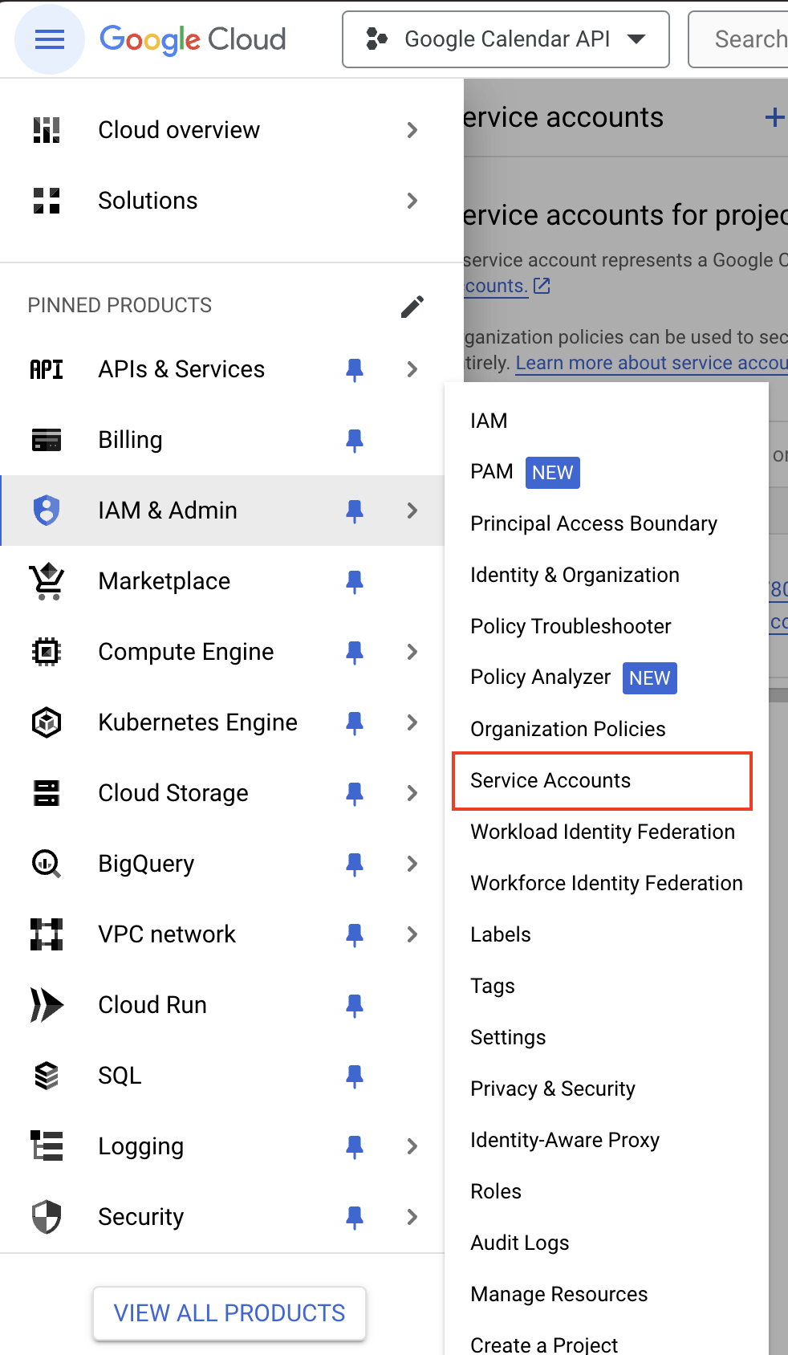The width and height of the screenshot is (788, 1355).
Task: Expand the Logging submenu arrow
Action: coord(412,1146)
